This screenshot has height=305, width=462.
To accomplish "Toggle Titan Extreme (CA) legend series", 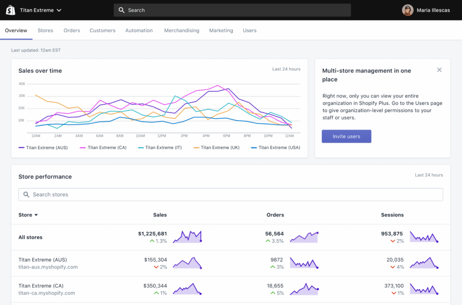I will (105, 148).
